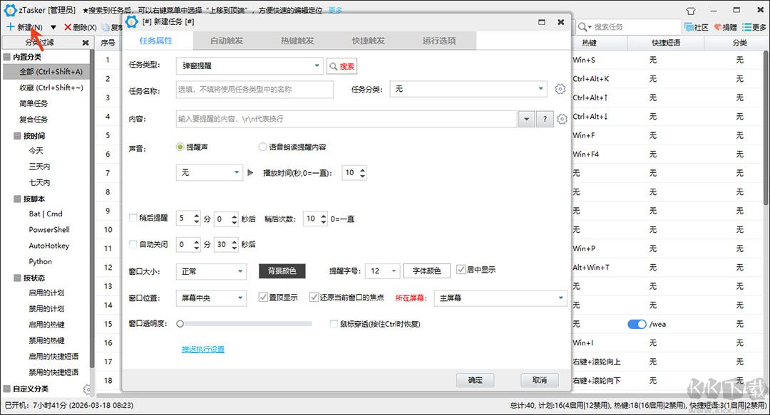Click inside the 任务名称 input field
This screenshot has height=415, width=770.
250,90
